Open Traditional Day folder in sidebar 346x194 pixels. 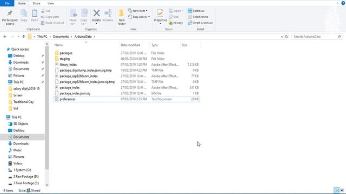coord(23,102)
